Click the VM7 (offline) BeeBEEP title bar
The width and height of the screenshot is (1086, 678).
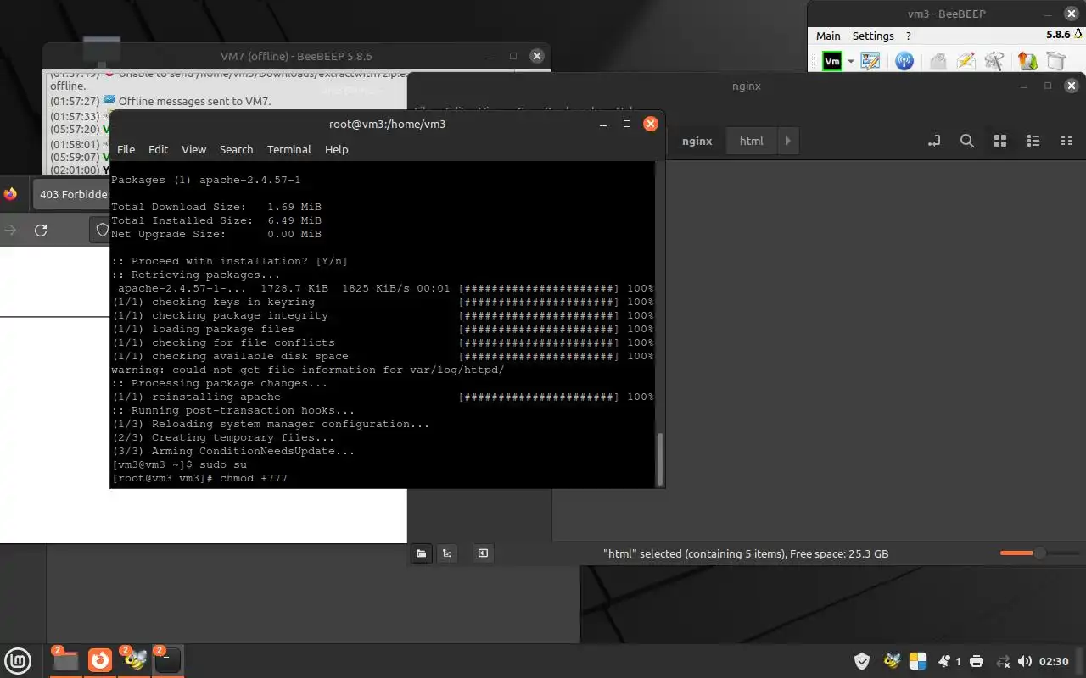(296, 56)
